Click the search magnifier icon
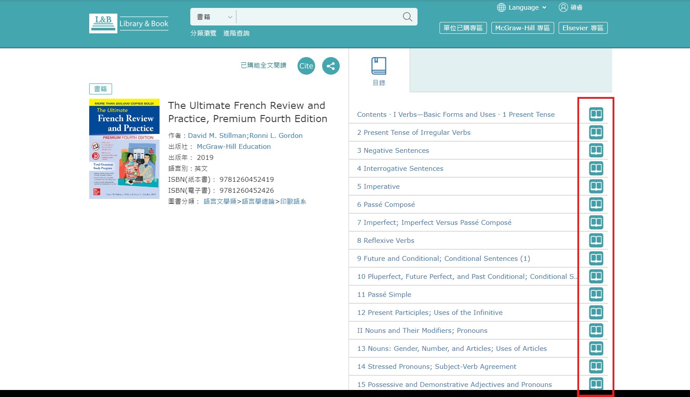Image resolution: width=690 pixels, height=397 pixels. (x=407, y=17)
